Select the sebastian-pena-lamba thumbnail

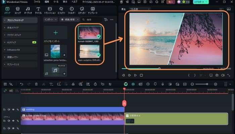coord(55,52)
